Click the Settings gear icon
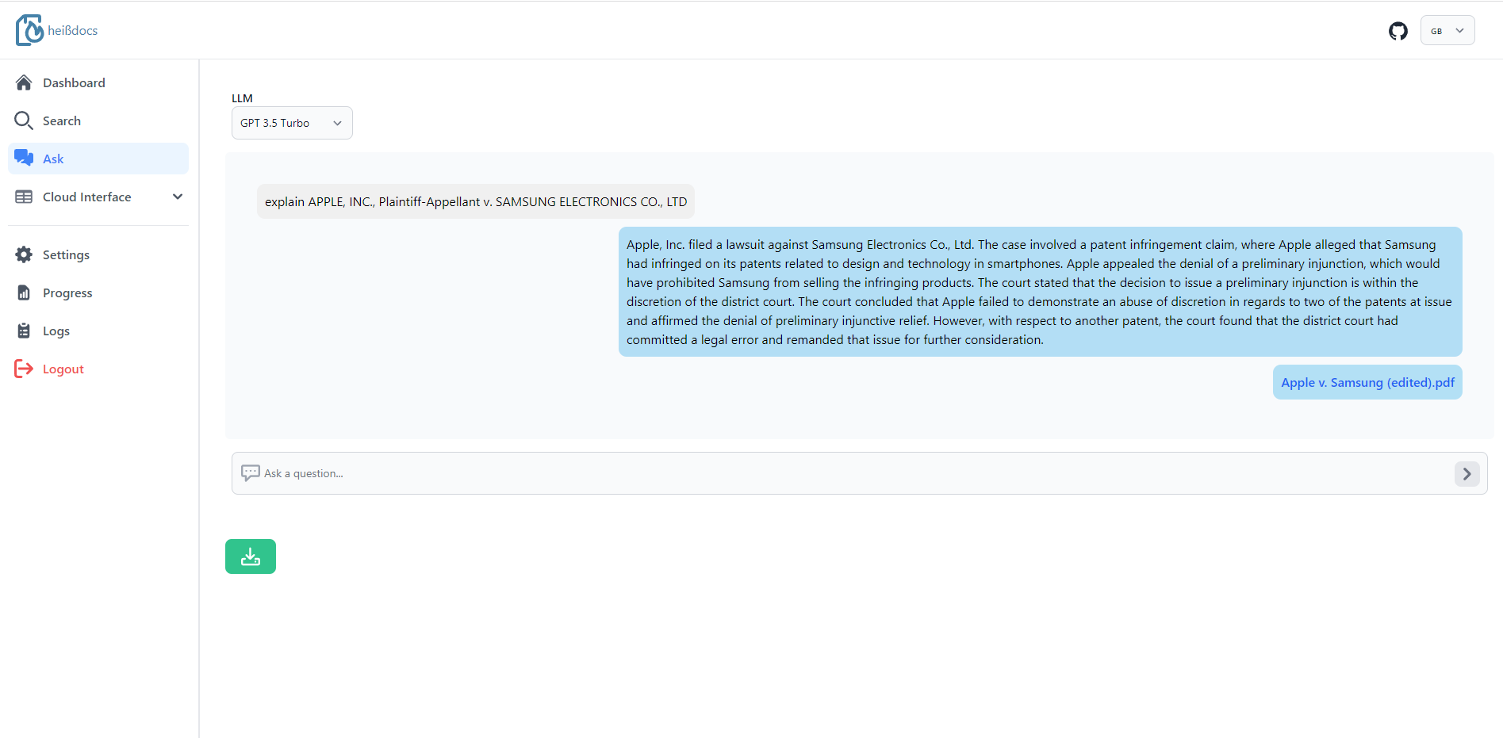The width and height of the screenshot is (1503, 738). pos(24,254)
